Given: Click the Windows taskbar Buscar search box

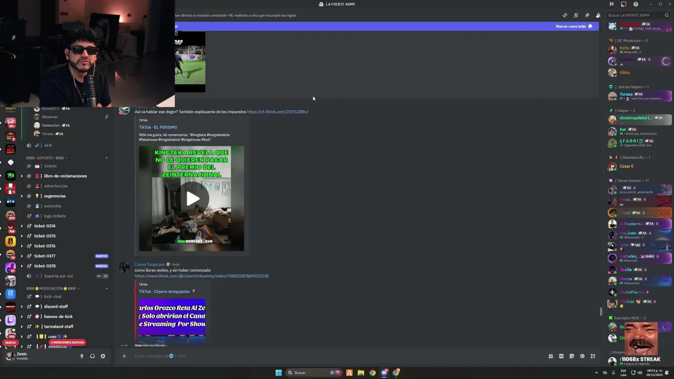Looking at the screenshot, I should click(314, 373).
